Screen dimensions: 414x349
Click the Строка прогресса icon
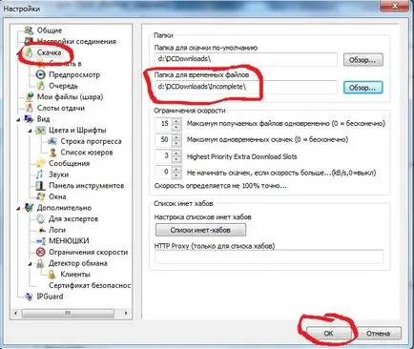click(52, 141)
